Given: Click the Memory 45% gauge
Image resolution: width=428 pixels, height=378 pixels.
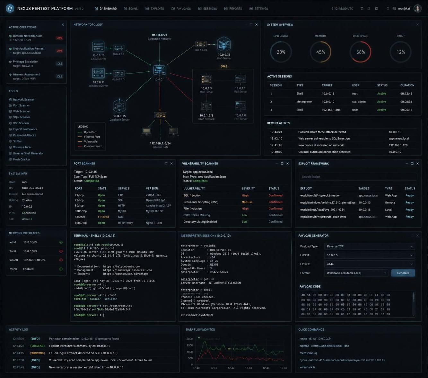Looking at the screenshot, I should click(x=320, y=52).
